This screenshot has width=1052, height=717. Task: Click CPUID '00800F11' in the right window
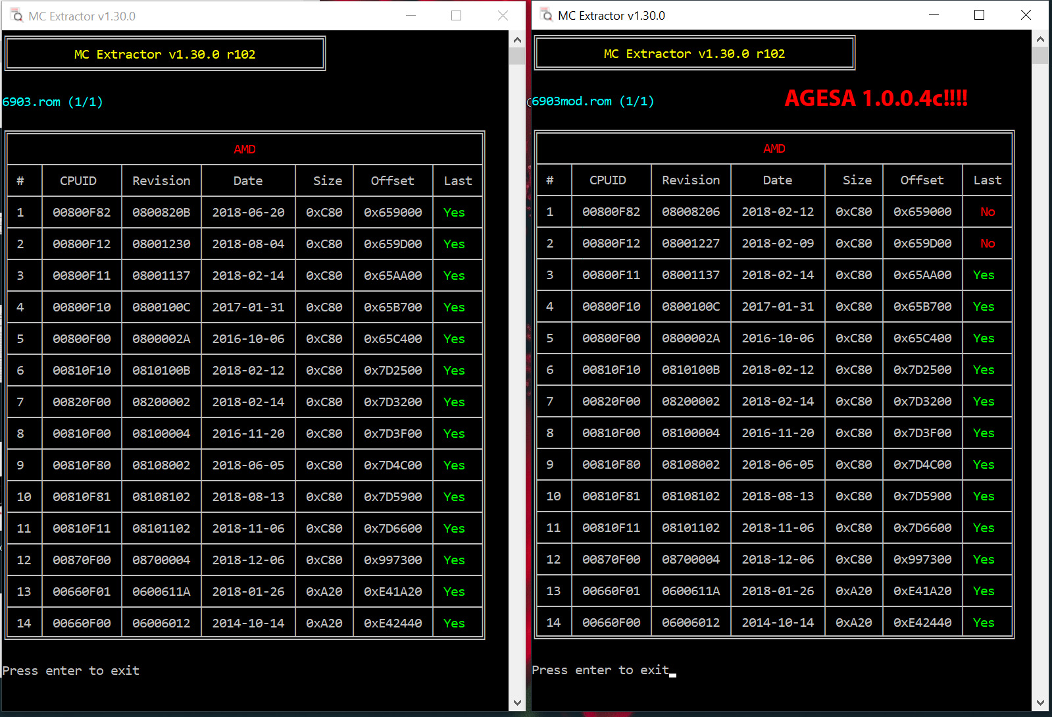[611, 275]
